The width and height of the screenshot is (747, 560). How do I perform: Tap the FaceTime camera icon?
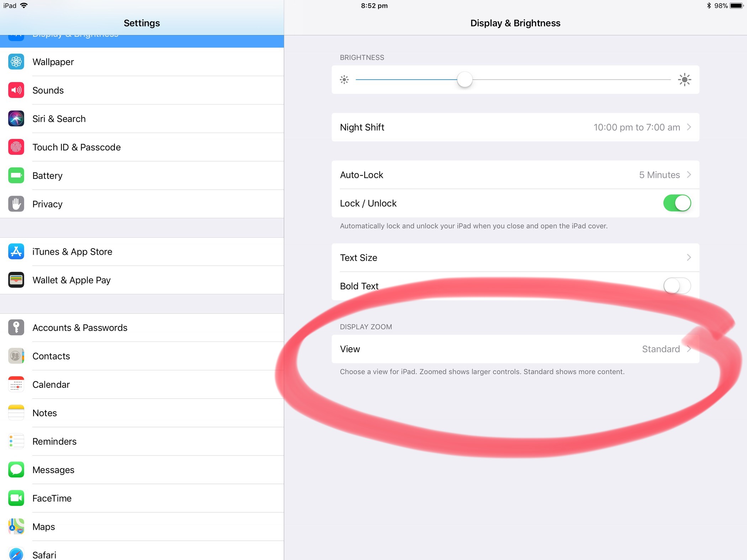coord(16,498)
